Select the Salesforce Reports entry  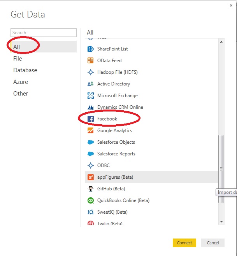tap(116, 154)
